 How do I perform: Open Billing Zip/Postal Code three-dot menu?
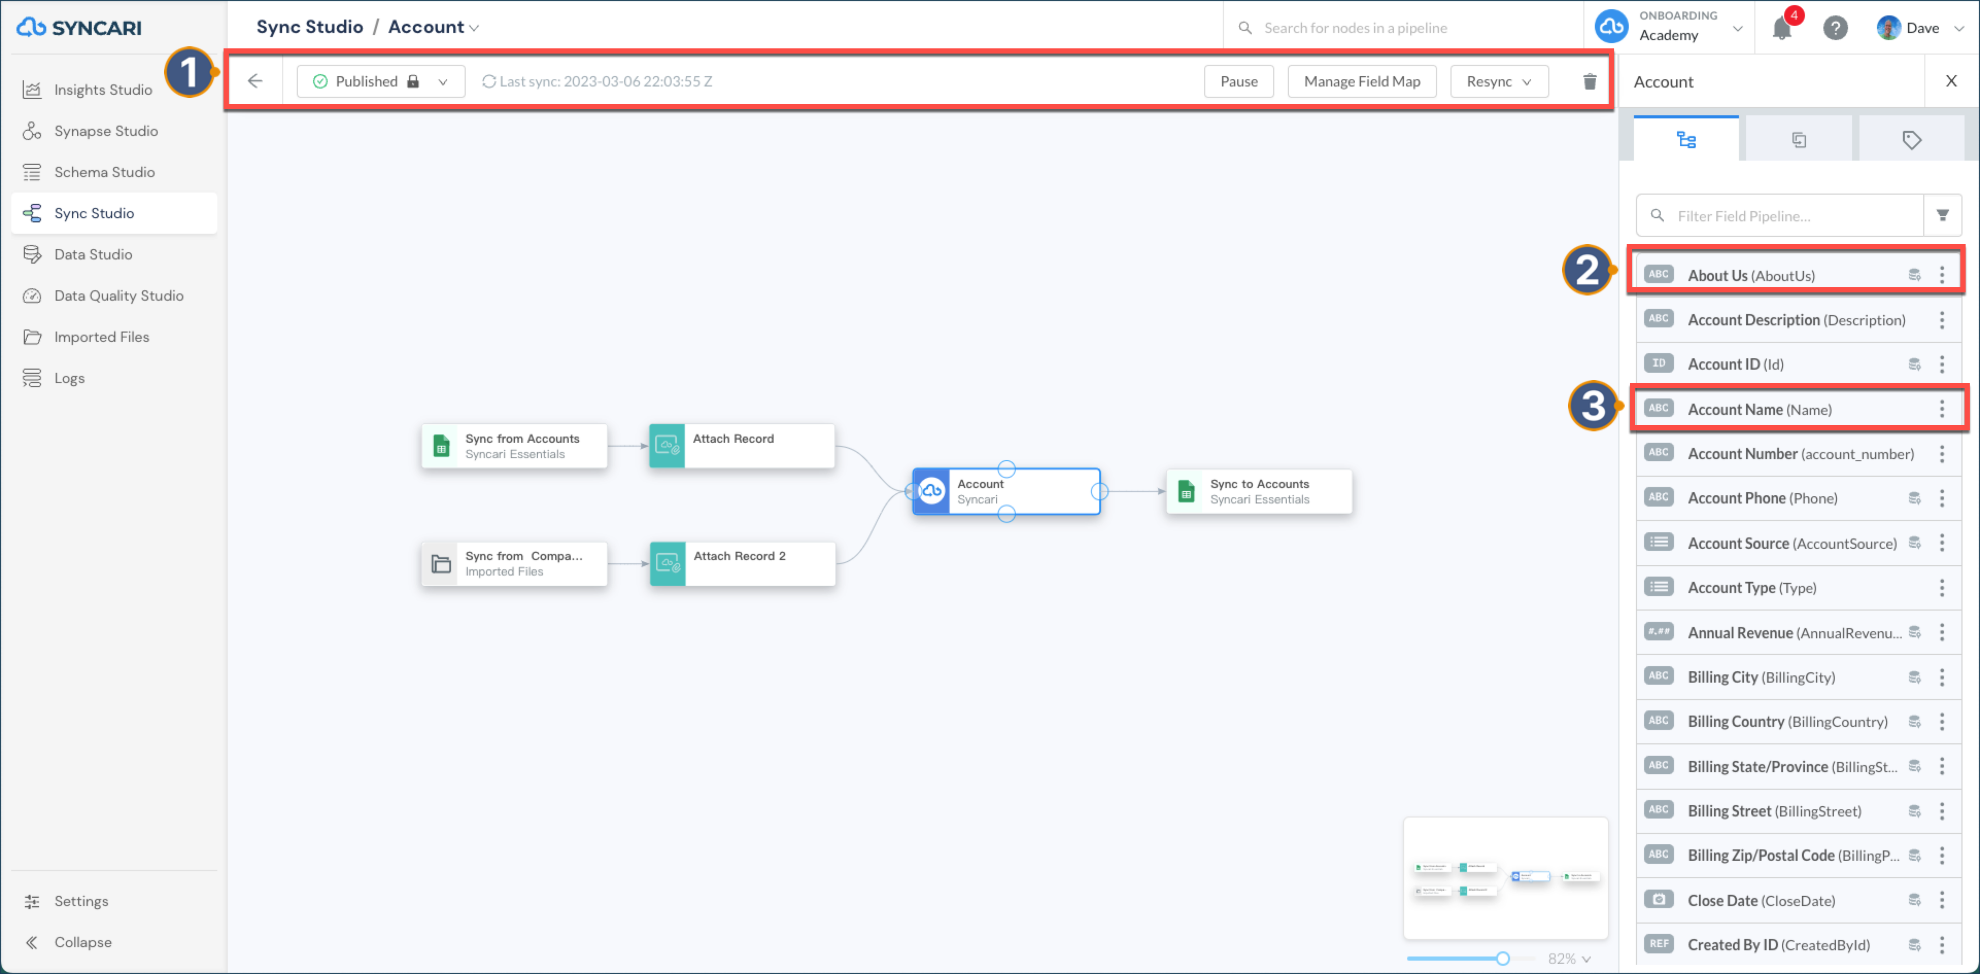tap(1941, 855)
